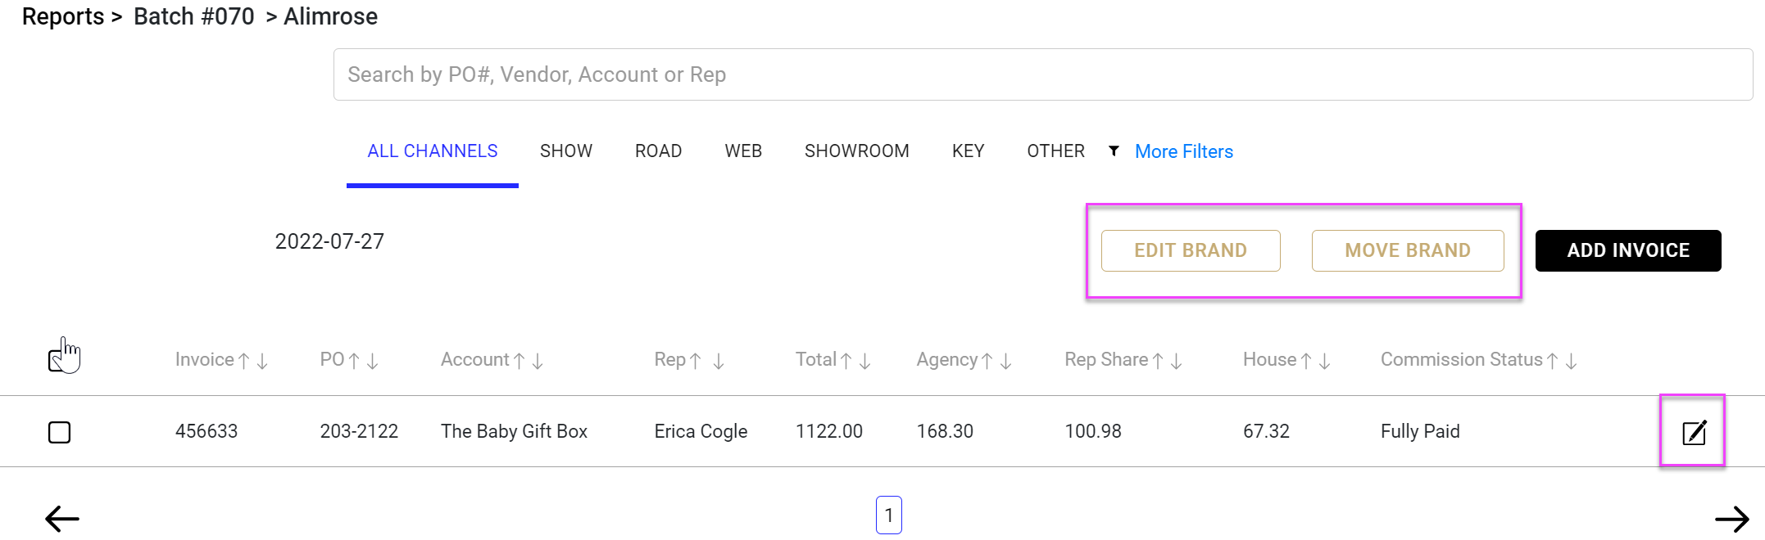Focus the PO#, Vendor, Account search field

click(x=1042, y=74)
